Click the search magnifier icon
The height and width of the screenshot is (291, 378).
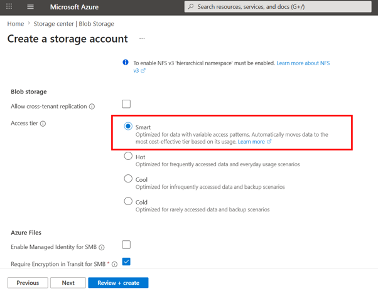click(x=191, y=6)
